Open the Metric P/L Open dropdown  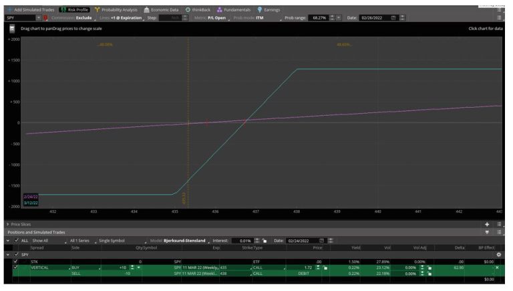(x=211, y=17)
